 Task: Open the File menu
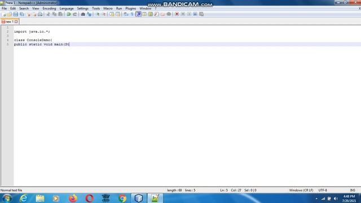(4, 8)
